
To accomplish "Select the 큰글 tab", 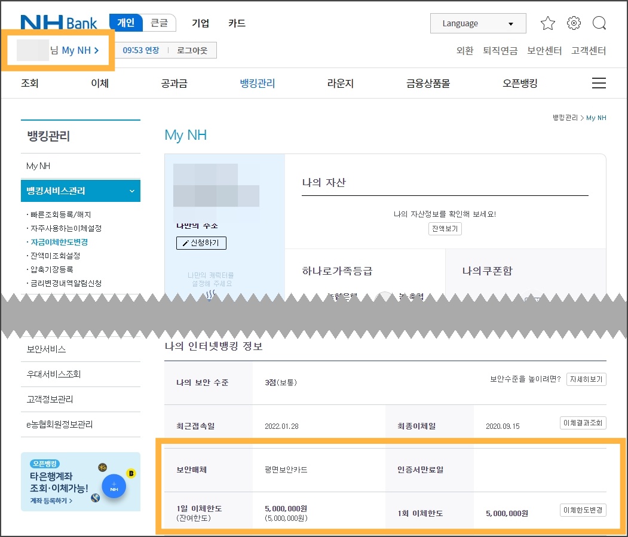I will [x=159, y=23].
